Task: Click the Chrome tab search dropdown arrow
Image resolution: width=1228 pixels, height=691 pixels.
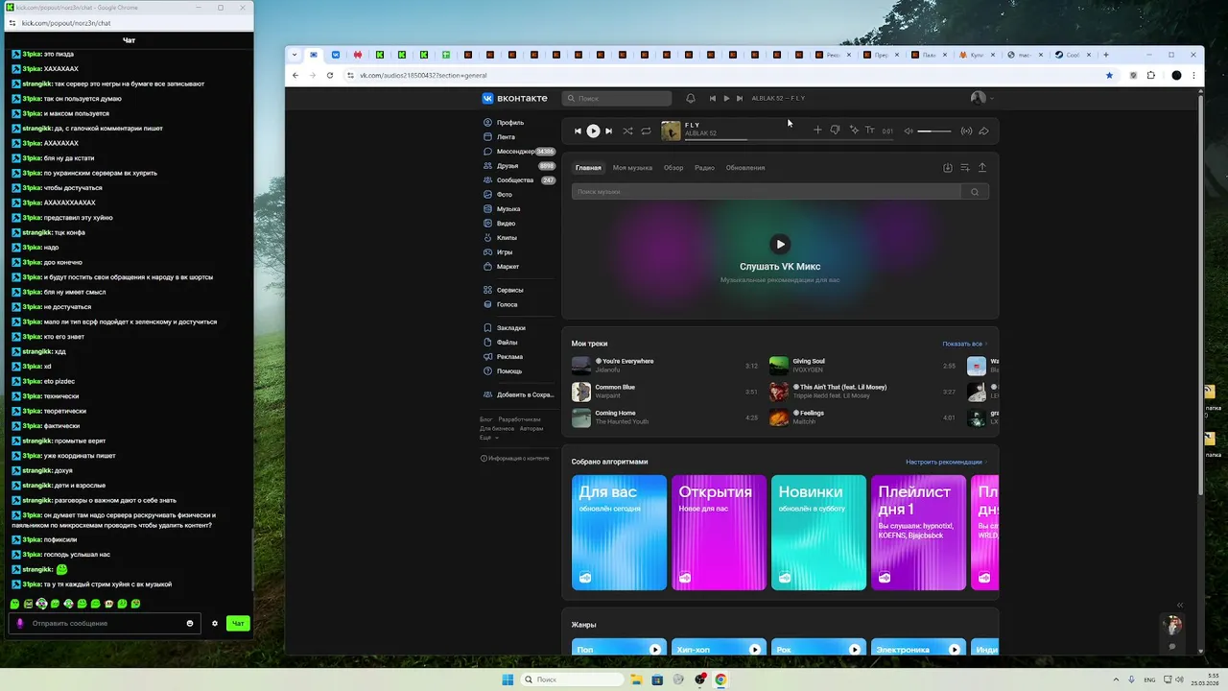Action: [x=295, y=55]
